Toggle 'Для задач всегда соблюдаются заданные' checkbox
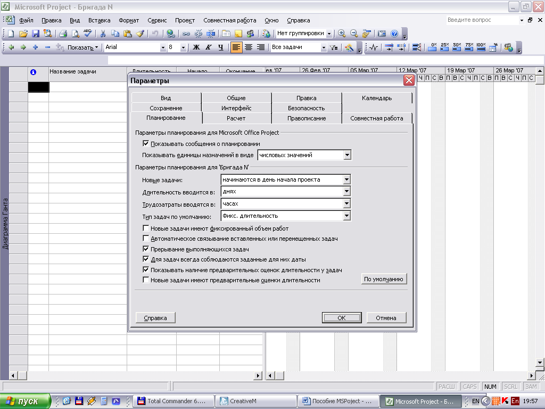545x409 pixels. tap(146, 259)
